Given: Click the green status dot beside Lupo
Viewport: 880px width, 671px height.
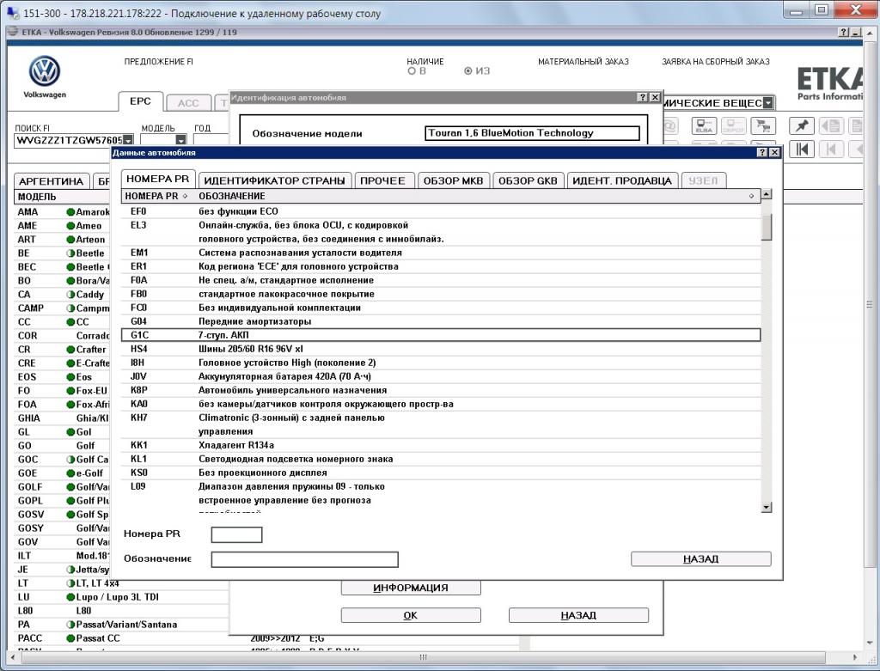Looking at the screenshot, I should tap(70, 597).
